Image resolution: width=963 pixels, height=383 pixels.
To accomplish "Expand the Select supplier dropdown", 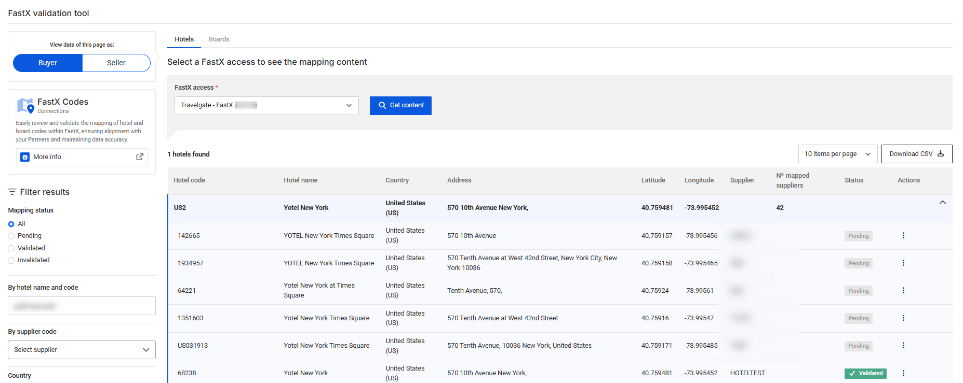I will click(82, 350).
